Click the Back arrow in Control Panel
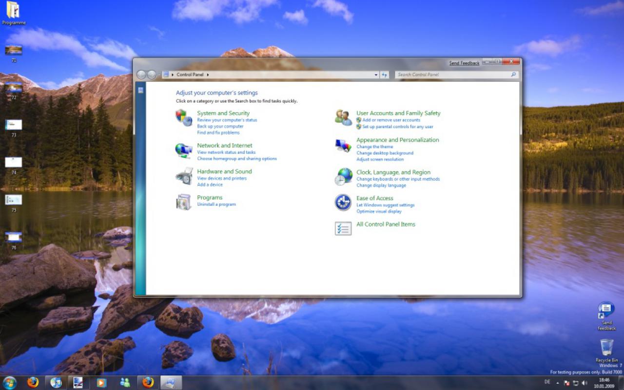The width and height of the screenshot is (624, 390). 141,75
